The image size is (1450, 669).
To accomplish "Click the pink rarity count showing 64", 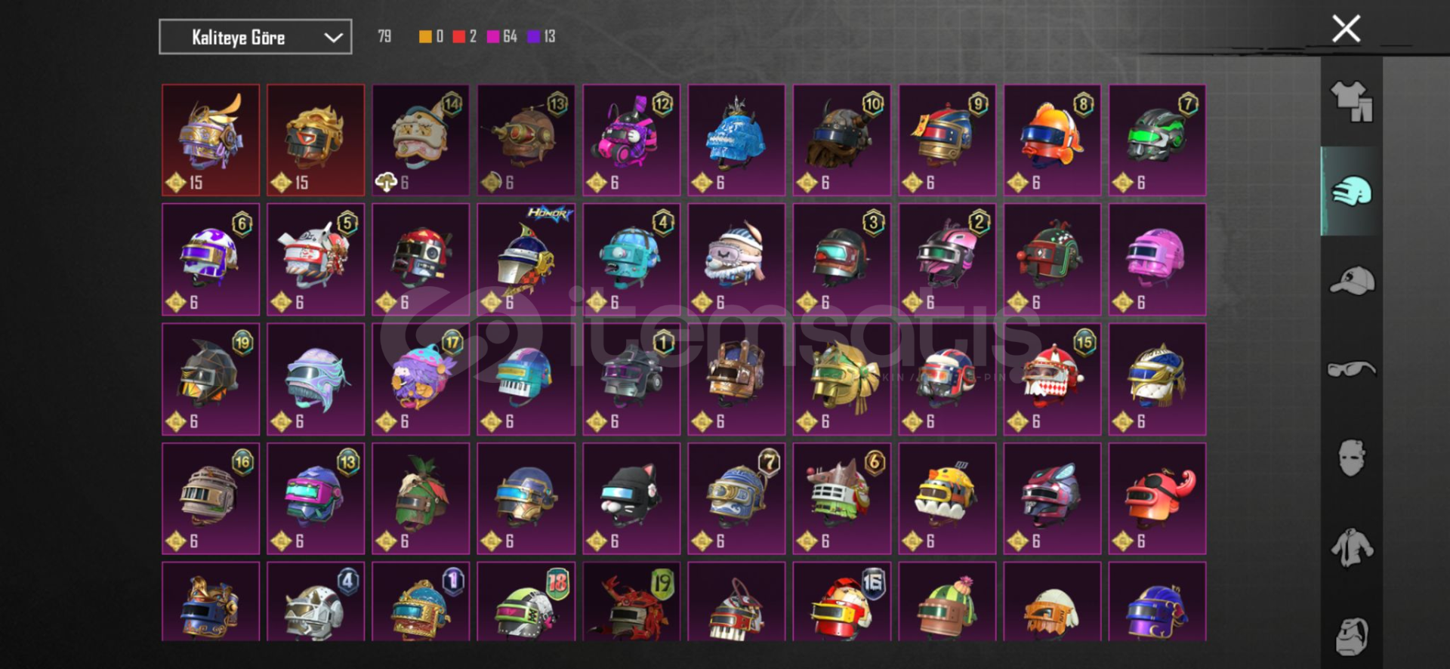I will [x=502, y=36].
